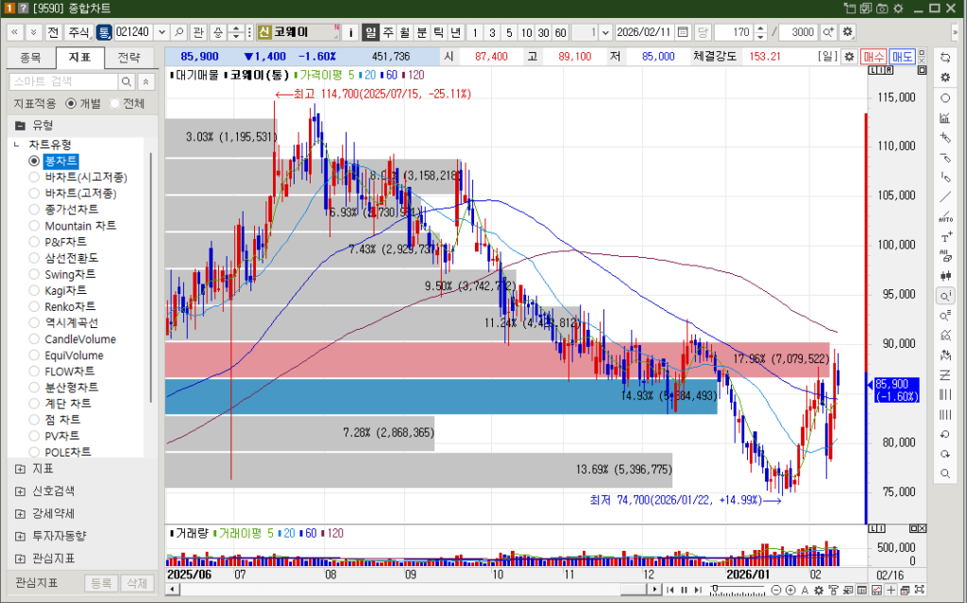The height and width of the screenshot is (603, 967).
Task: Click the zoom out minus circle icon
Action: (776, 590)
